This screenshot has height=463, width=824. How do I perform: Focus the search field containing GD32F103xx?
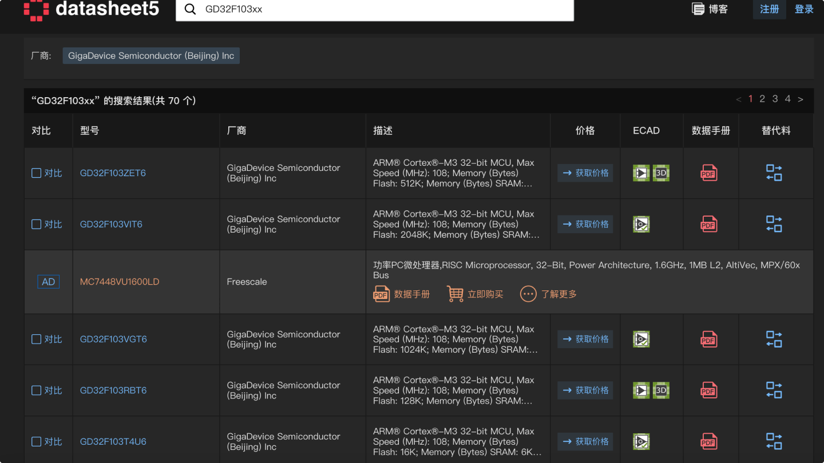(x=375, y=10)
